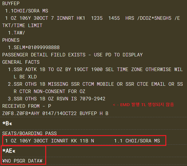Select passenger name 1.1CHOI/SORA MS
Screen dimensions: 187x166
26,11
